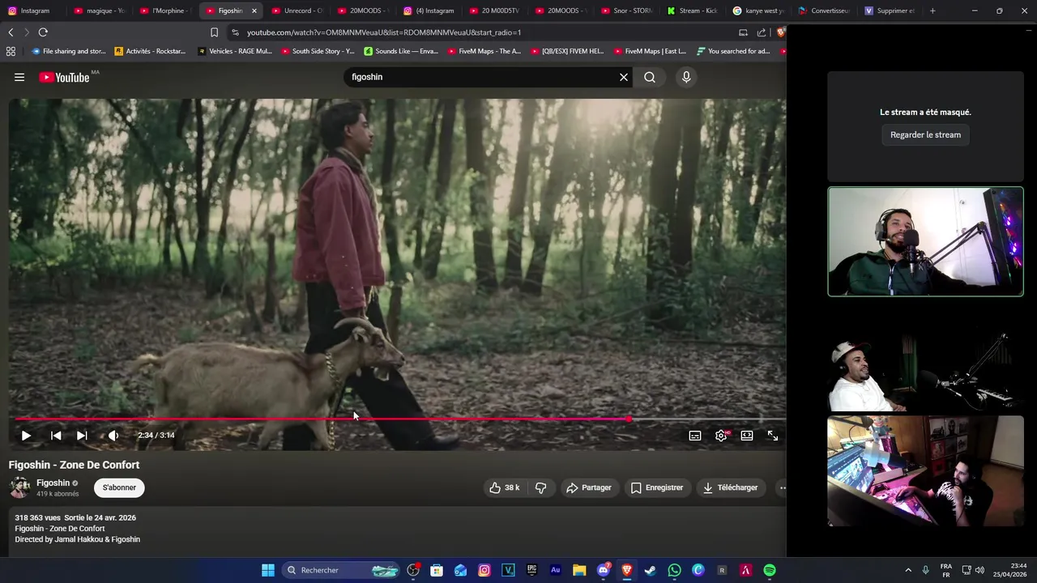Open Adobe Audition from taskbar
Viewport: 1037px width, 583px height.
(x=555, y=570)
